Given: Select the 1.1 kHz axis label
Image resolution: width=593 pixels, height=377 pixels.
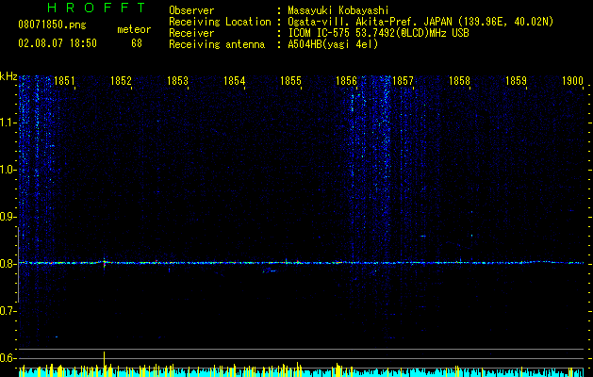Looking at the screenshot, I should (x=8, y=123).
